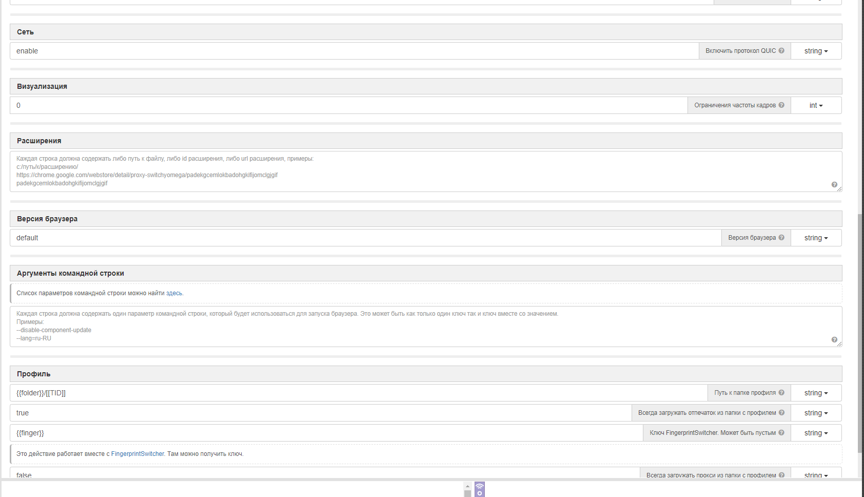Open the int type dropdown for frame rate

coord(816,105)
